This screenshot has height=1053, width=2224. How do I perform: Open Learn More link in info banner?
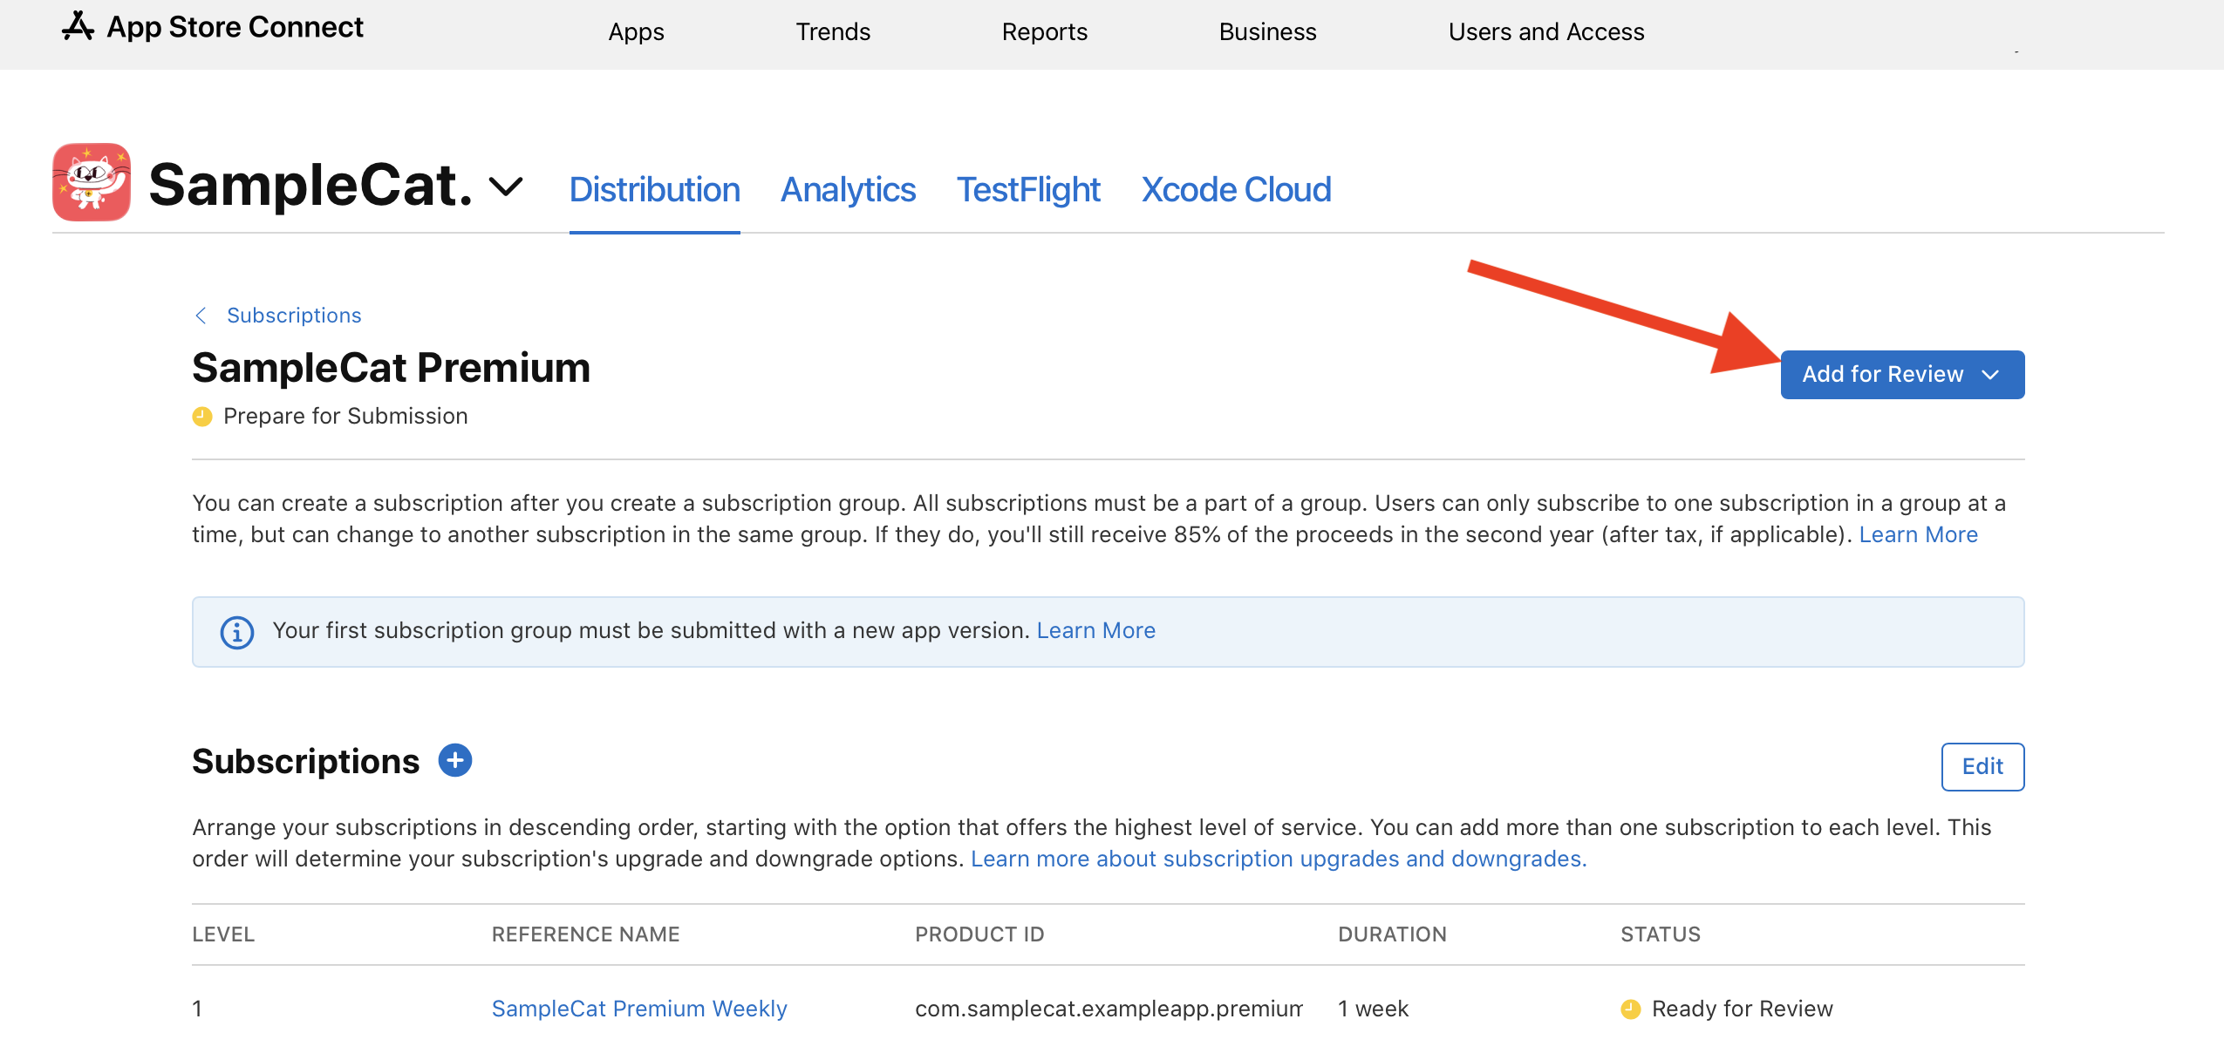coord(1095,630)
